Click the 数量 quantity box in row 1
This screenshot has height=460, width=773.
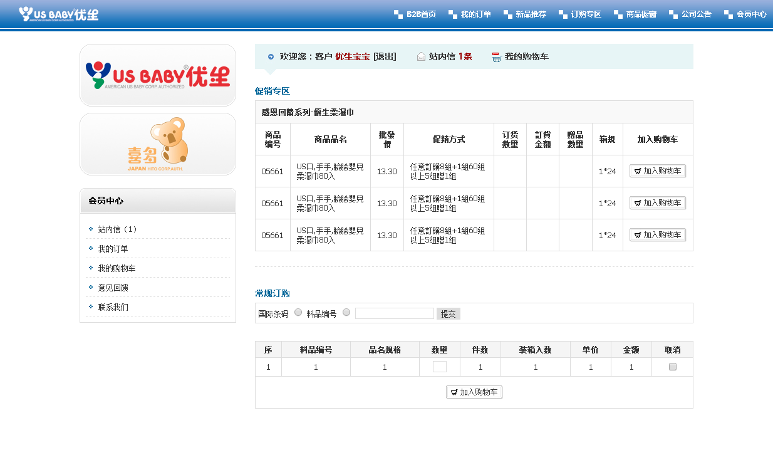440,367
